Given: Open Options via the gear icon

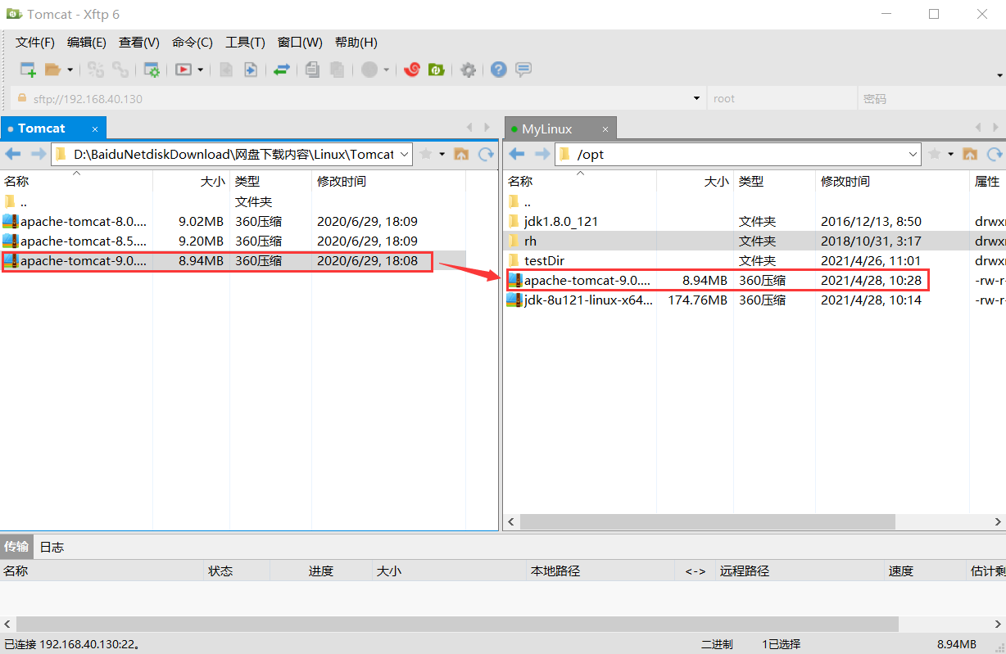Looking at the screenshot, I should (x=468, y=70).
